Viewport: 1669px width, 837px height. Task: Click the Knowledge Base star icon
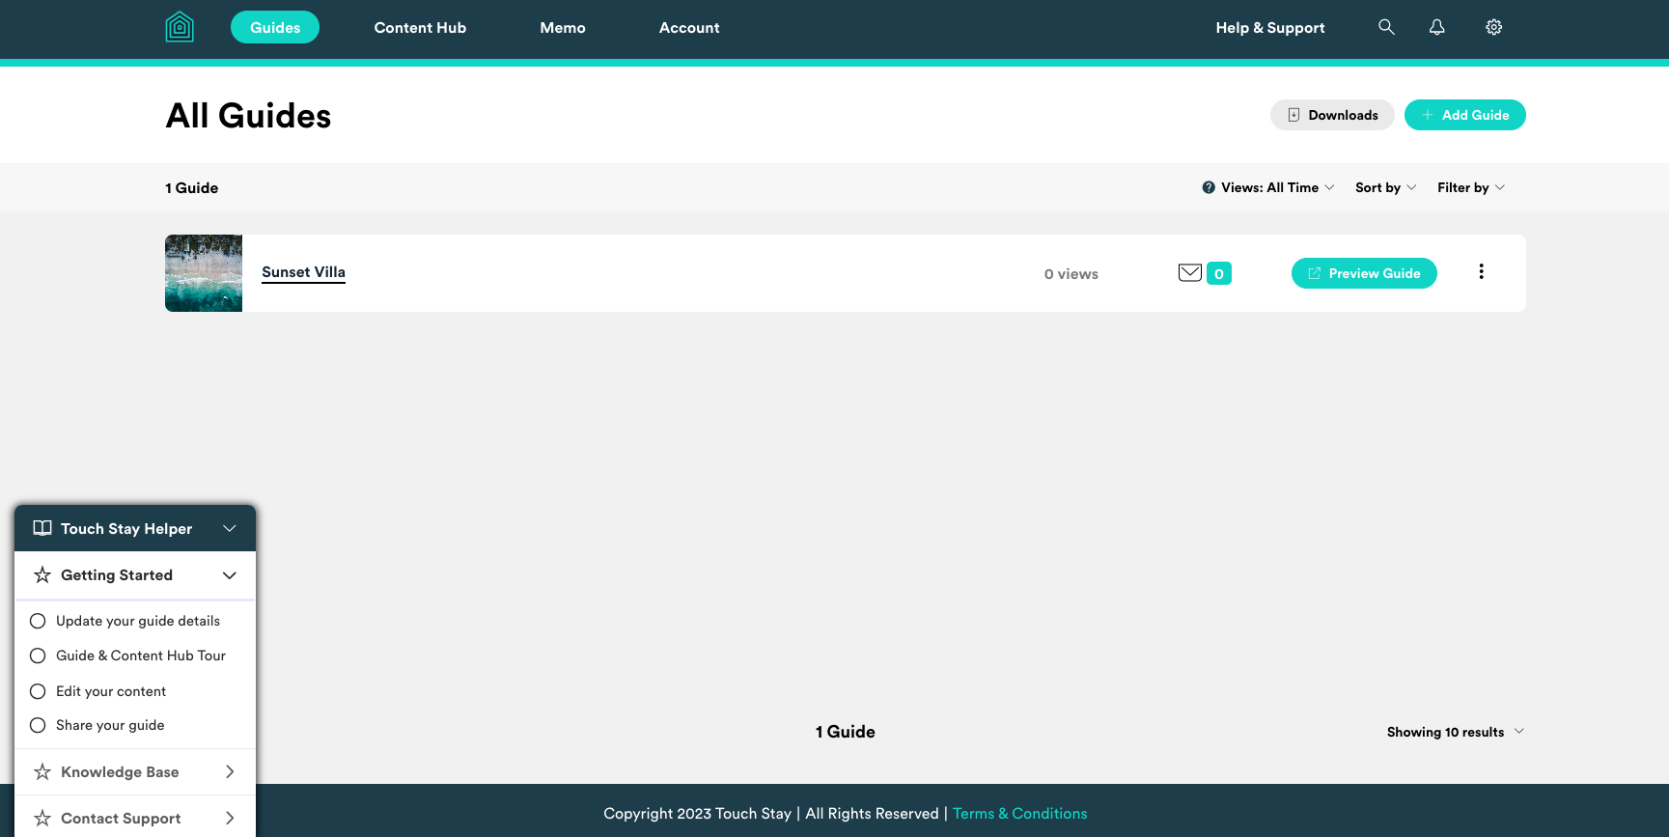tap(42, 772)
